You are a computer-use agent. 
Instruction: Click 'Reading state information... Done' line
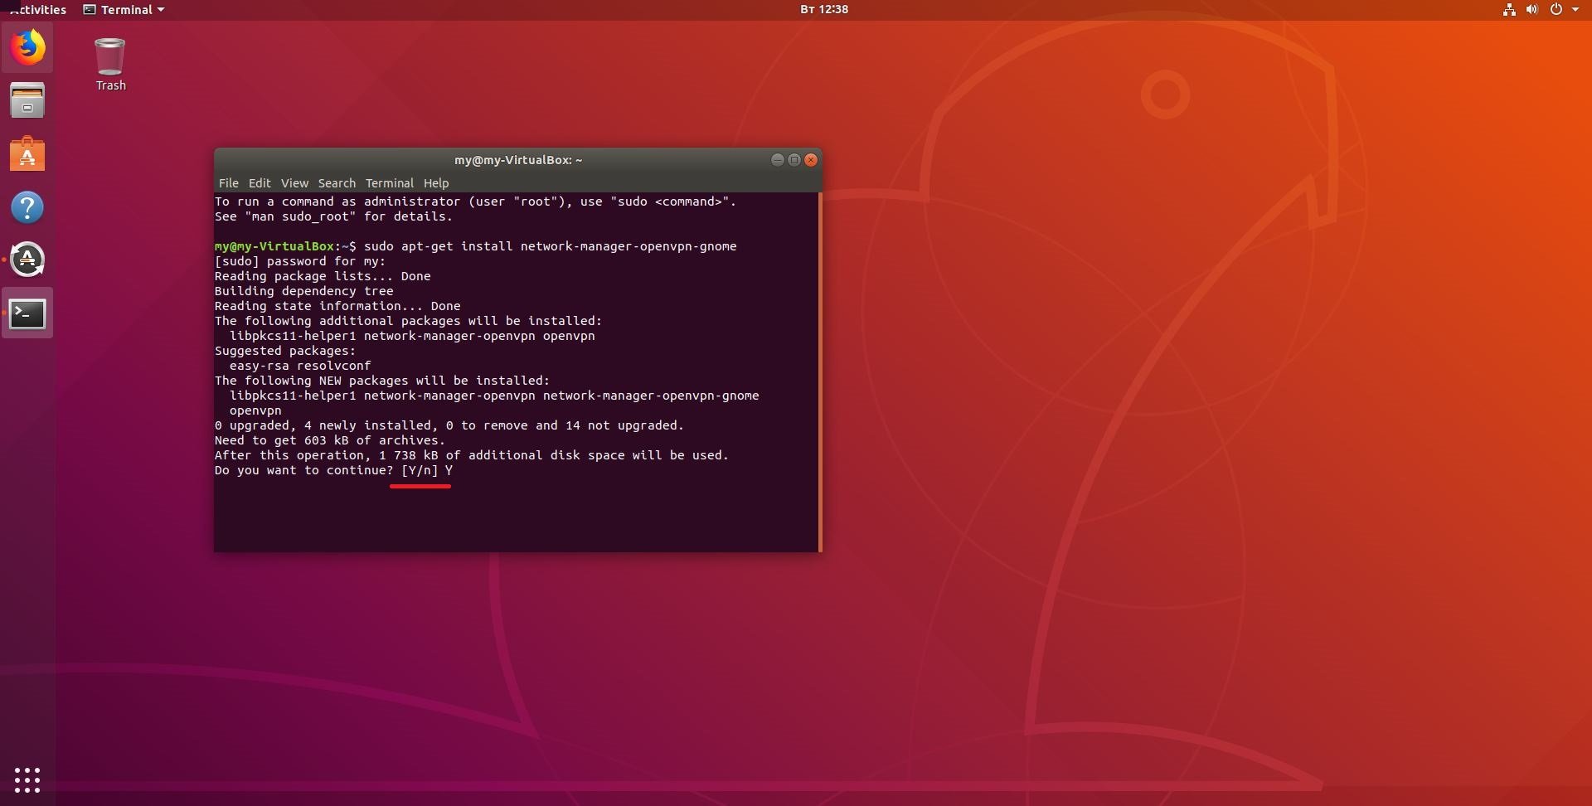(x=337, y=306)
